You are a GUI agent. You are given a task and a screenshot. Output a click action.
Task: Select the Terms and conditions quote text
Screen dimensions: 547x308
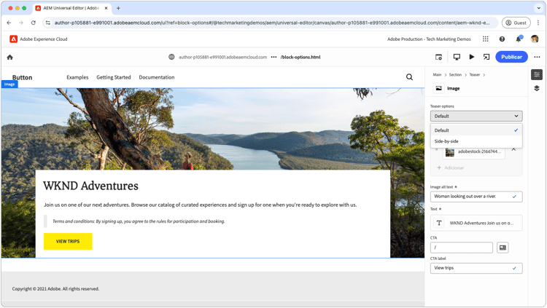pos(139,221)
